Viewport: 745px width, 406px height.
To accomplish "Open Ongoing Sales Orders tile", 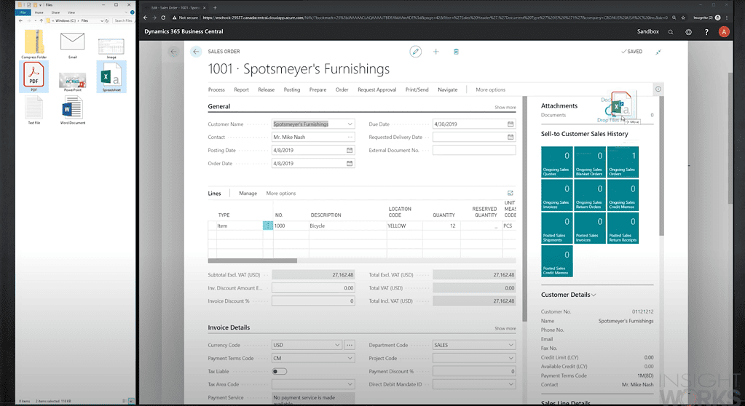I will coord(623,162).
